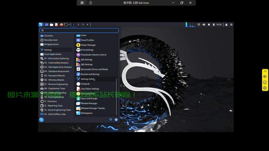This screenshot has width=269, height=151.
Task: Open the terminal emulator panel icon
Action: point(66,25)
